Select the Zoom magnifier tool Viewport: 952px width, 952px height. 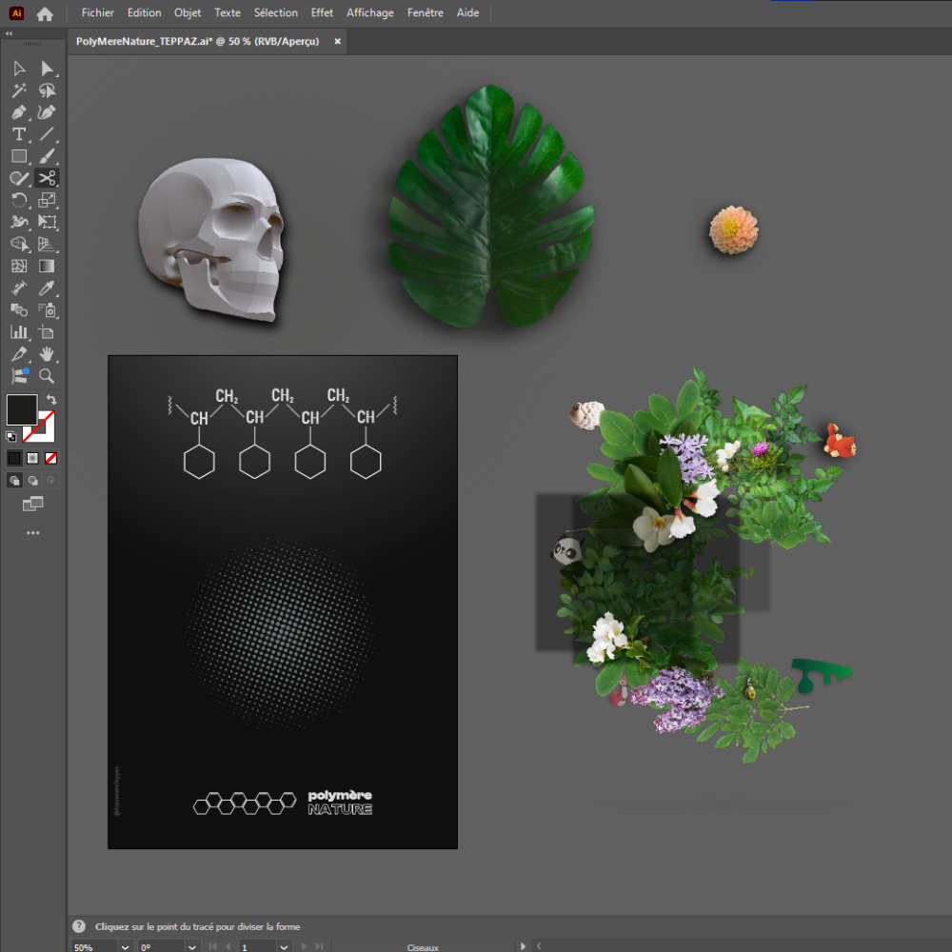(x=47, y=376)
